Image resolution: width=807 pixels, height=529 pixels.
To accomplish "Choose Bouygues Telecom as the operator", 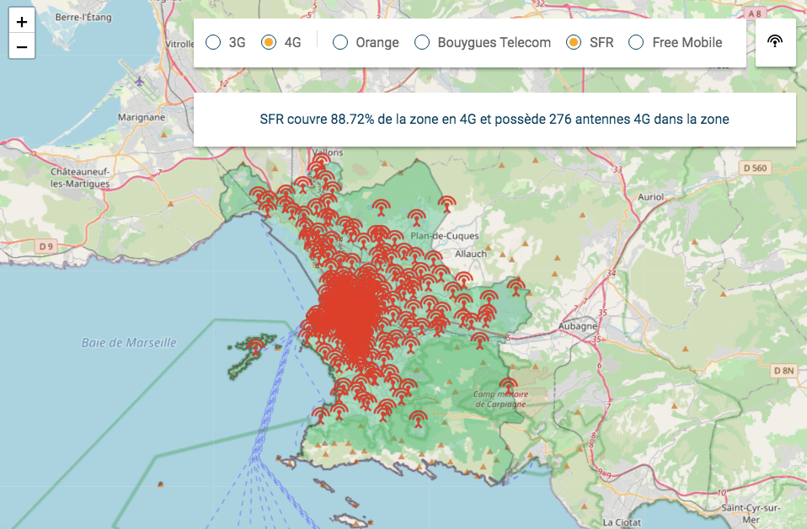I will point(422,42).
